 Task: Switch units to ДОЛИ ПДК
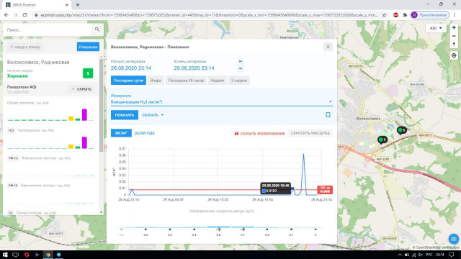pos(145,133)
